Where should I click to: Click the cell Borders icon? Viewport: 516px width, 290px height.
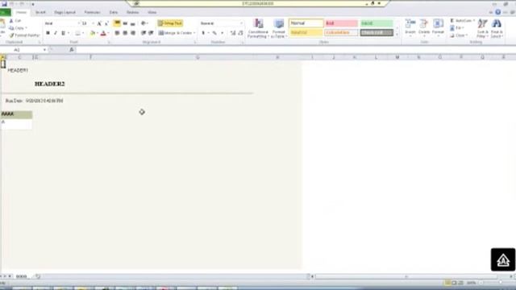tap(77, 33)
